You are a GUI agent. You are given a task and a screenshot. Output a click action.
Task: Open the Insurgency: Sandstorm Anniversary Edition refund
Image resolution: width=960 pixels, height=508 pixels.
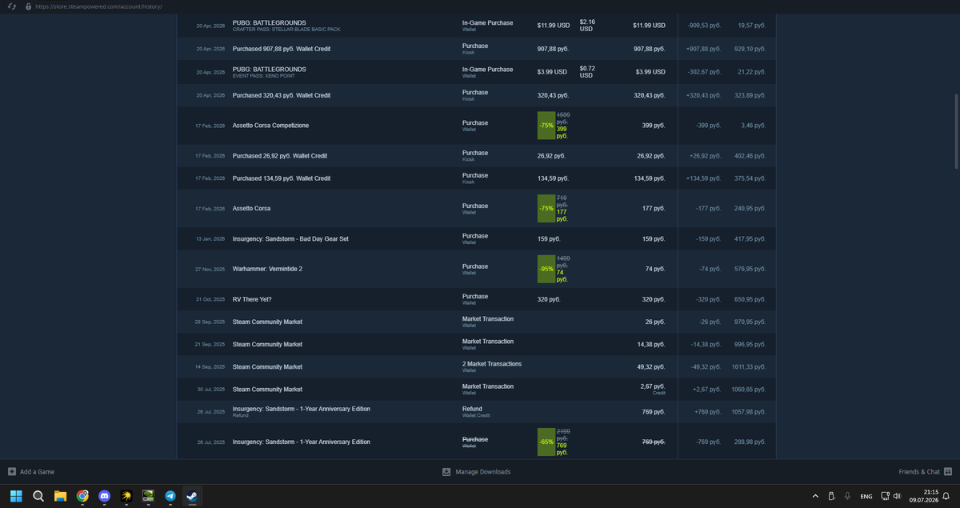(477, 411)
